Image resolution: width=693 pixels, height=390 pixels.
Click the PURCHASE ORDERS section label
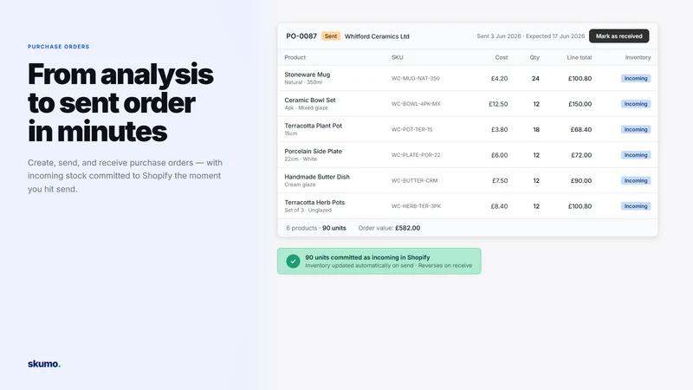(x=58, y=47)
